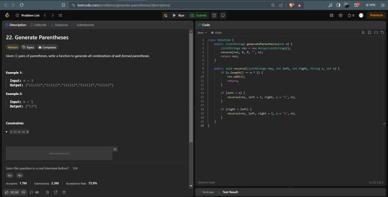Click the curly braces icon in editor
Viewport: 388px width, 197px height.
pyautogui.click(x=376, y=32)
